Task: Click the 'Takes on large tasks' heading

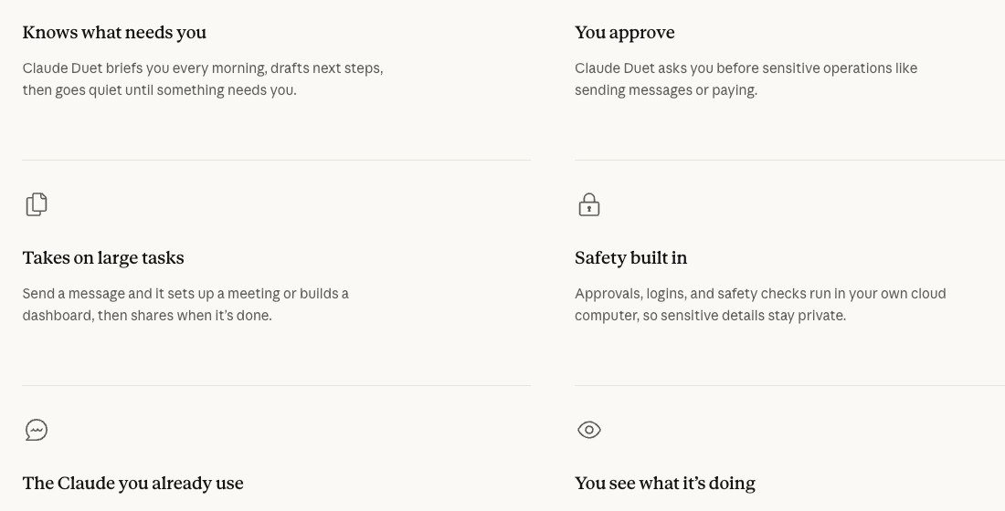Action: pos(103,258)
